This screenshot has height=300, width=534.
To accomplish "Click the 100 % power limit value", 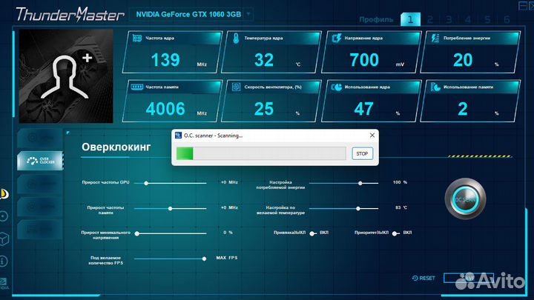I will 400,182.
